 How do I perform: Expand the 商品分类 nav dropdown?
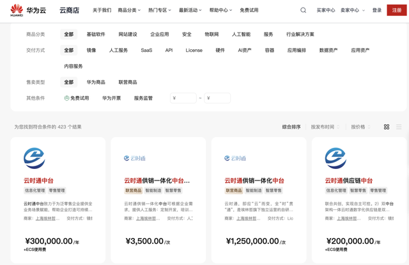(x=129, y=10)
